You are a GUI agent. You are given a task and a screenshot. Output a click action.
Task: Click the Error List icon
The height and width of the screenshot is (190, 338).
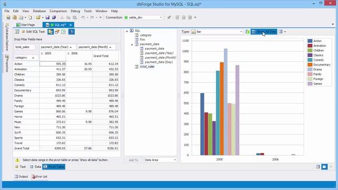coord(33,177)
